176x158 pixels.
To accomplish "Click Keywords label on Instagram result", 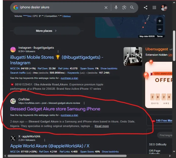I will coord(73,73).
